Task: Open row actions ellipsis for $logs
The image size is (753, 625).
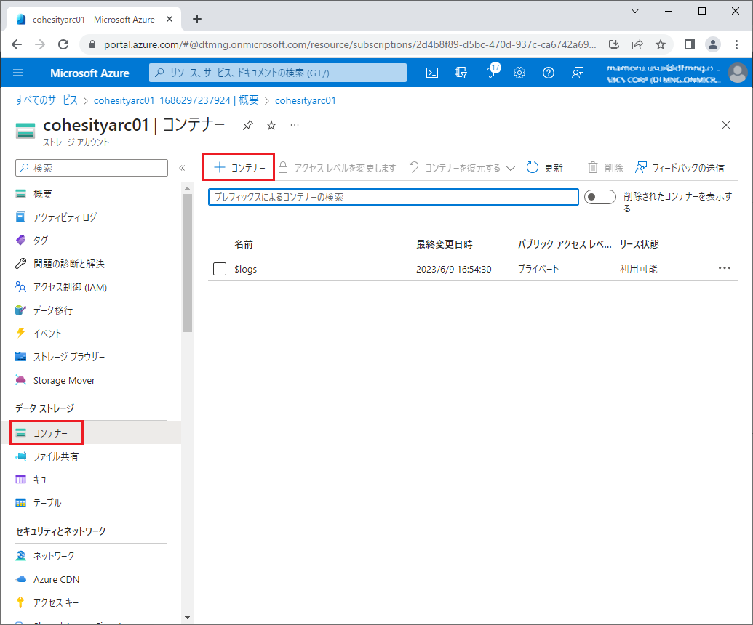Action: pyautogui.click(x=724, y=268)
